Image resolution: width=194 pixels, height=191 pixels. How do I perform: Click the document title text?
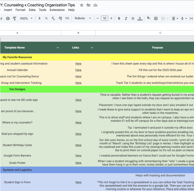(x=38, y=5)
